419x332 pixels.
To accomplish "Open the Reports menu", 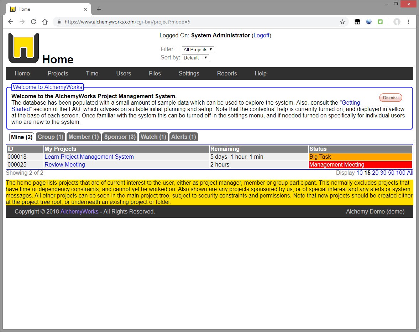I will (227, 73).
